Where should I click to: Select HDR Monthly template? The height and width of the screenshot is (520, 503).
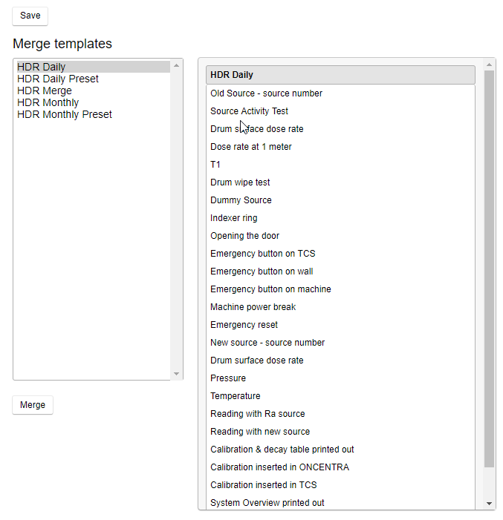tap(94, 102)
